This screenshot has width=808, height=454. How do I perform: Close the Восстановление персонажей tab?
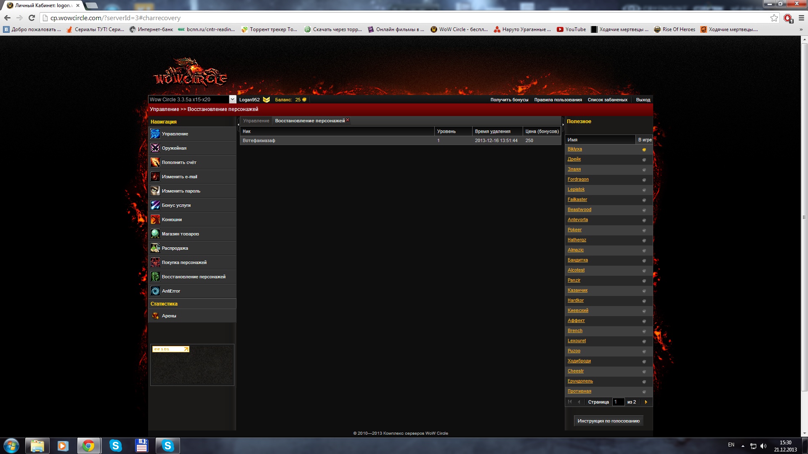click(x=348, y=120)
